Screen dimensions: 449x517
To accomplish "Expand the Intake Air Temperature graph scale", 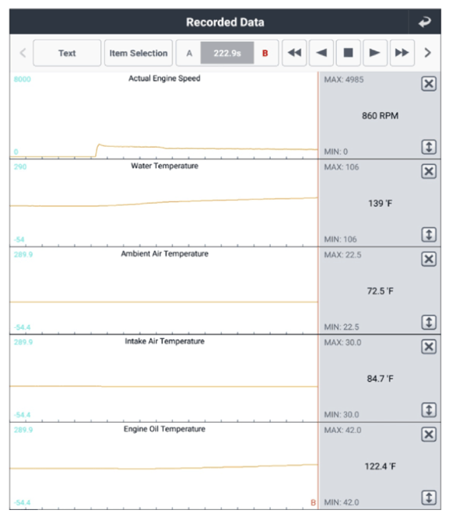I will [429, 410].
